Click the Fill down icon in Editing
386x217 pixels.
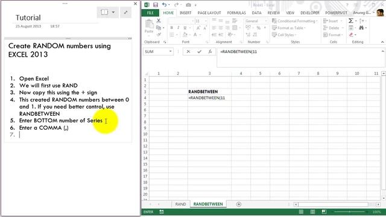pyautogui.click(x=351, y=28)
